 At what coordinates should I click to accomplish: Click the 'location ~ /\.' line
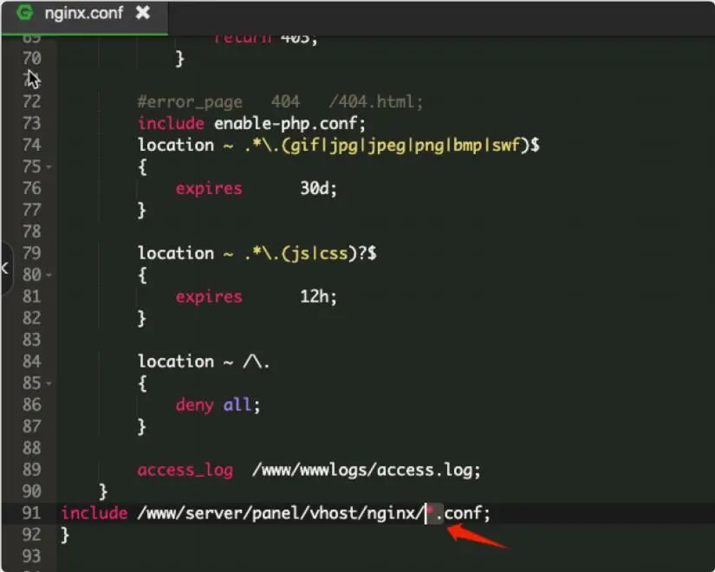204,361
